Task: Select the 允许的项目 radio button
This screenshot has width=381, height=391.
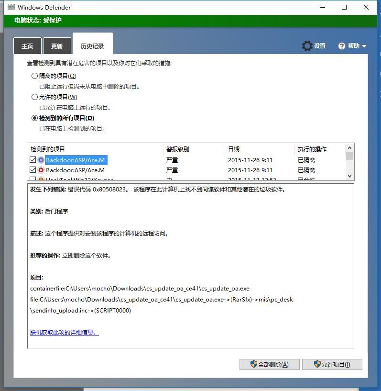Action: coord(34,97)
